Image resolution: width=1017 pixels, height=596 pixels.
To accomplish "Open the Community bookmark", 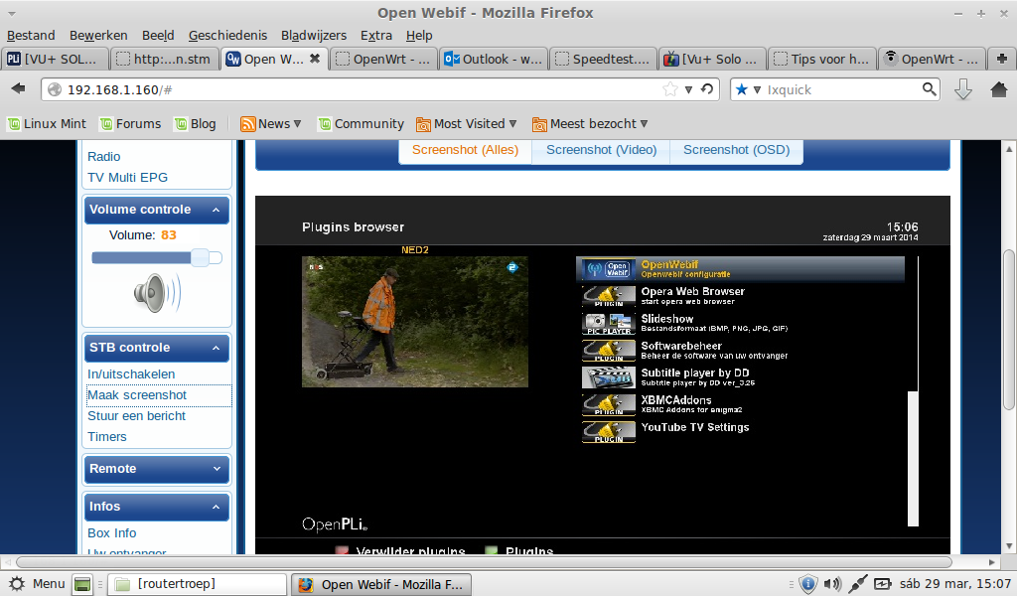I will click(x=361, y=124).
